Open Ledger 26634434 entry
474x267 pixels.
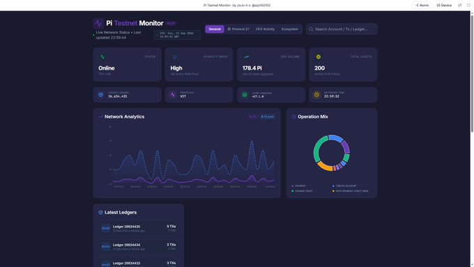coord(139,247)
